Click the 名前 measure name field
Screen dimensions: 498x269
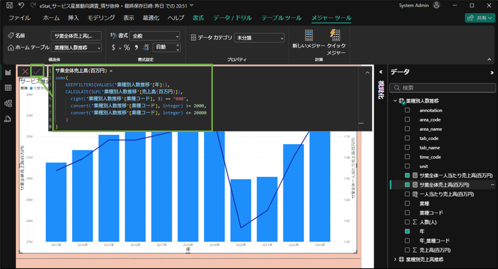click(76, 36)
